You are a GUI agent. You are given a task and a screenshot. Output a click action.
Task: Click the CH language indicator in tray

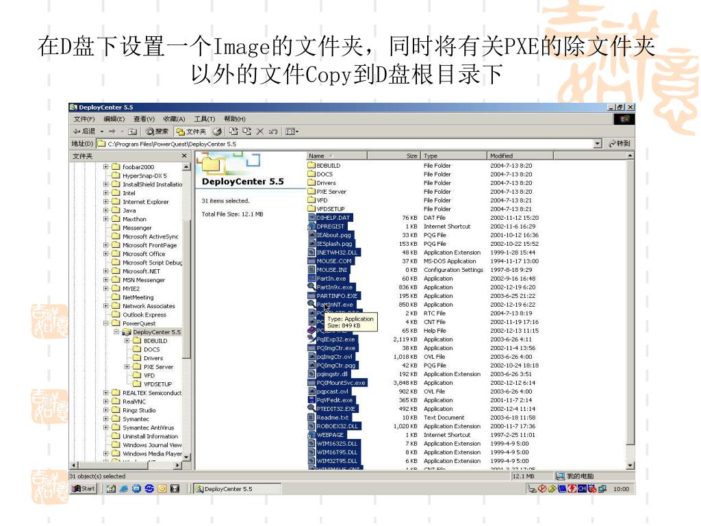[582, 489]
